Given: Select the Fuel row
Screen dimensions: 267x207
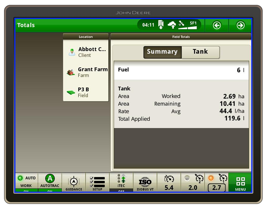Looking at the screenshot, I should point(181,70).
